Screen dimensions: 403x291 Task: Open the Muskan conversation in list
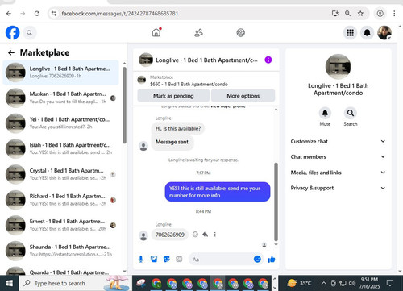61,98
